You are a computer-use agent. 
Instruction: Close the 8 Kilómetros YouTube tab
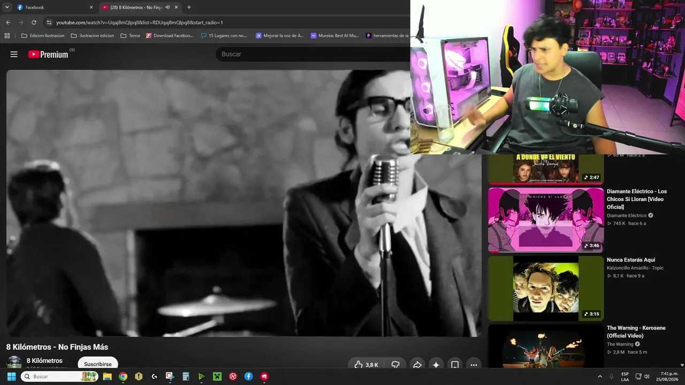click(176, 7)
